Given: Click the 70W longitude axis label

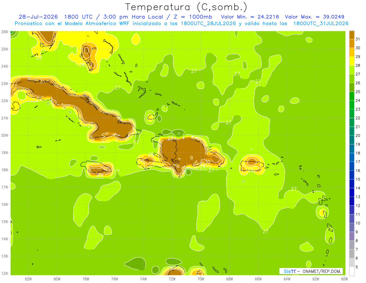Looking at the screenshot, I should [201, 279].
